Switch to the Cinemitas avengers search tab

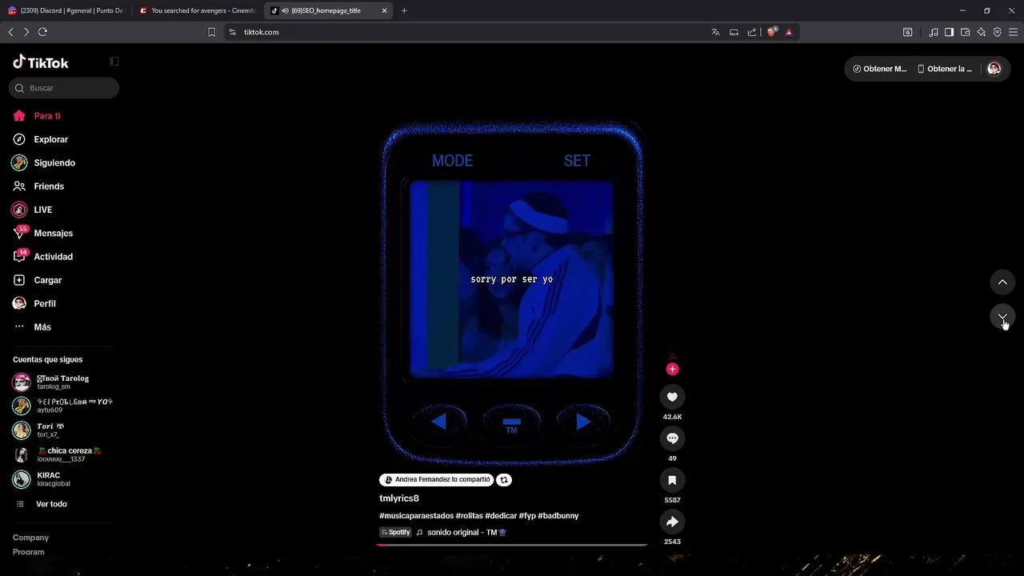click(x=198, y=10)
